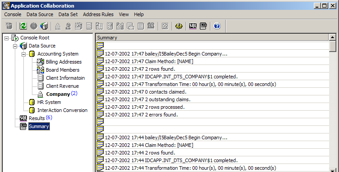Click the LOG summary toolbar icon
The height and width of the screenshot is (172, 339).
[203, 26]
